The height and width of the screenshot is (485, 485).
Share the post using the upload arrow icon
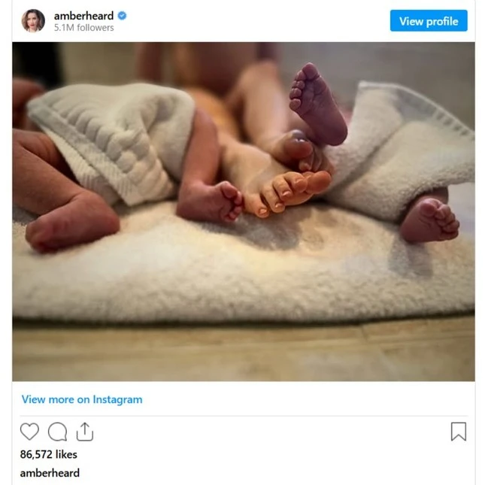tap(85, 431)
